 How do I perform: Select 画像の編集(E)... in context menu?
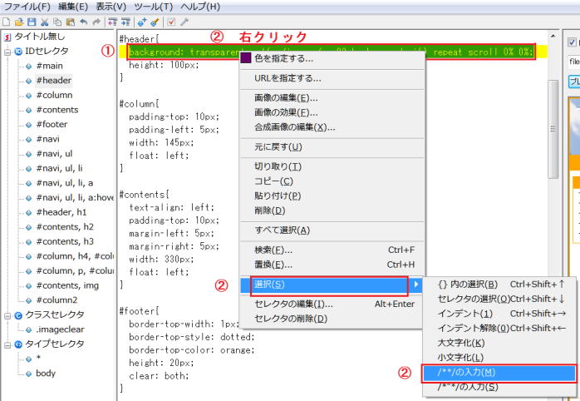(x=286, y=97)
